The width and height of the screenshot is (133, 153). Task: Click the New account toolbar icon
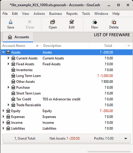[95, 22]
